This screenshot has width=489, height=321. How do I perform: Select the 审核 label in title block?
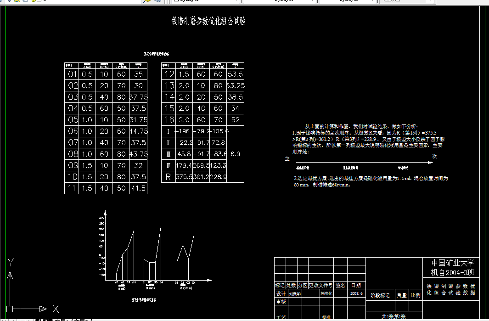point(281,301)
